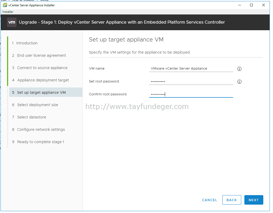Click the NEXT button
The image size is (273, 213).
click(x=254, y=200)
